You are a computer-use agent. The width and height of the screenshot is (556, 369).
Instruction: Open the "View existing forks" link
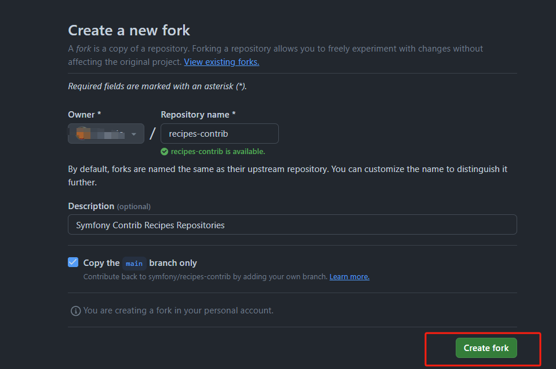[x=221, y=62]
